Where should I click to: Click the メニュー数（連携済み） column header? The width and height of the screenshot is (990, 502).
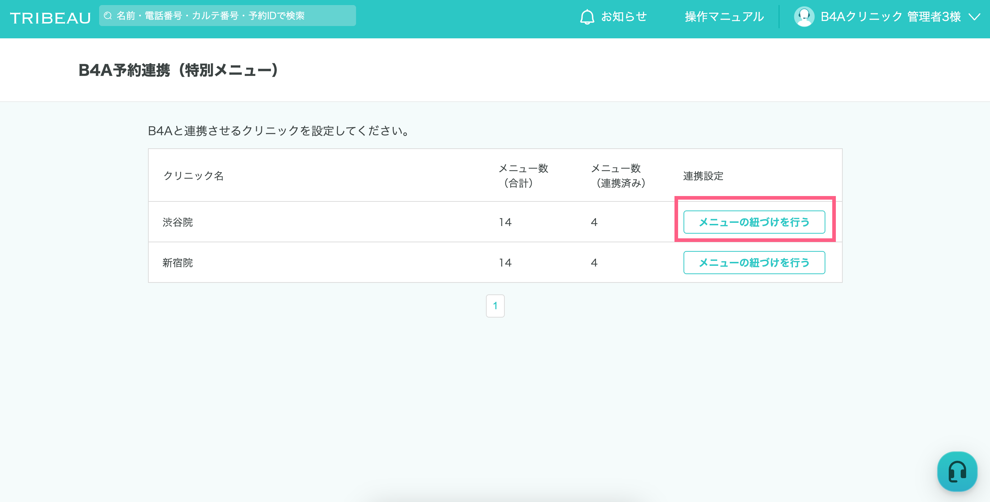click(x=618, y=176)
